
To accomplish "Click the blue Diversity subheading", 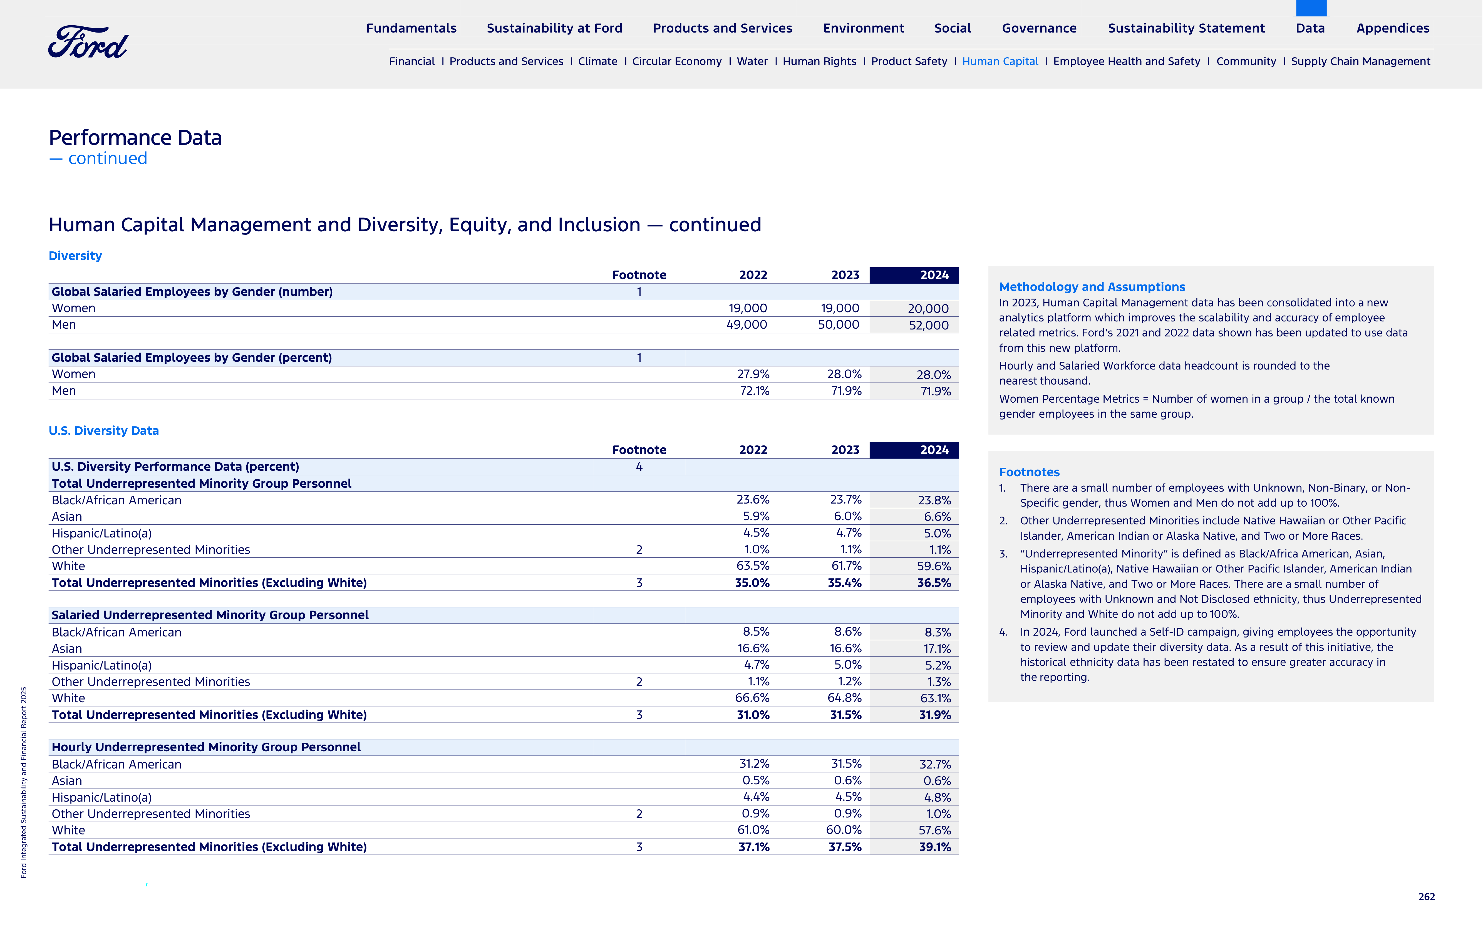I will (75, 256).
